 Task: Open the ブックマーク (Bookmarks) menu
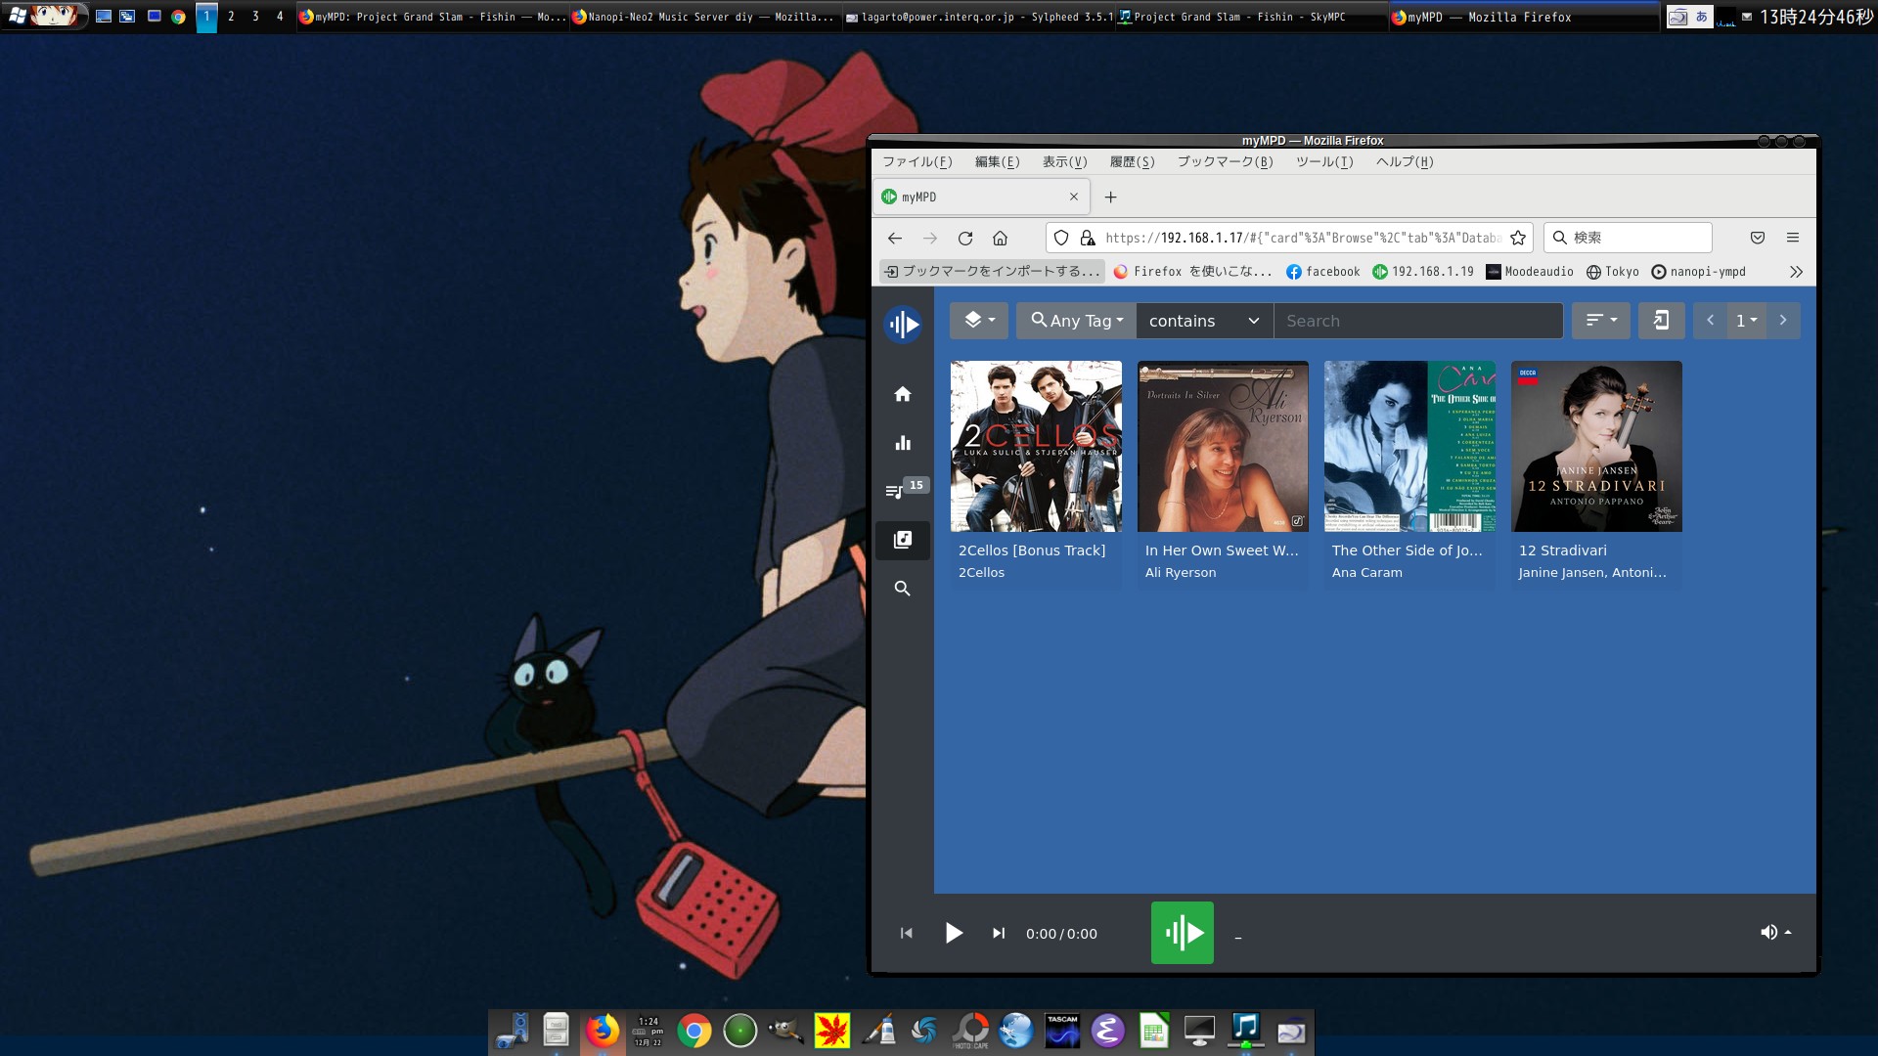click(x=1225, y=162)
